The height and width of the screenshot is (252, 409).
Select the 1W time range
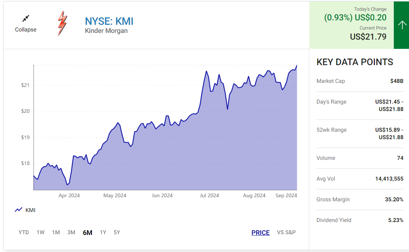[x=40, y=232]
